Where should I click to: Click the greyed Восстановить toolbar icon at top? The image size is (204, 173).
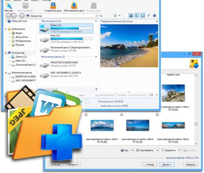tap(25, 6)
